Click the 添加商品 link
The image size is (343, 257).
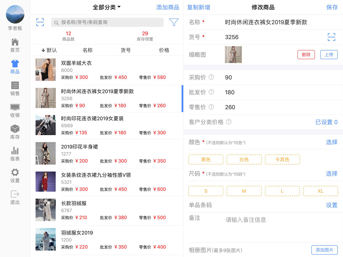point(168,7)
